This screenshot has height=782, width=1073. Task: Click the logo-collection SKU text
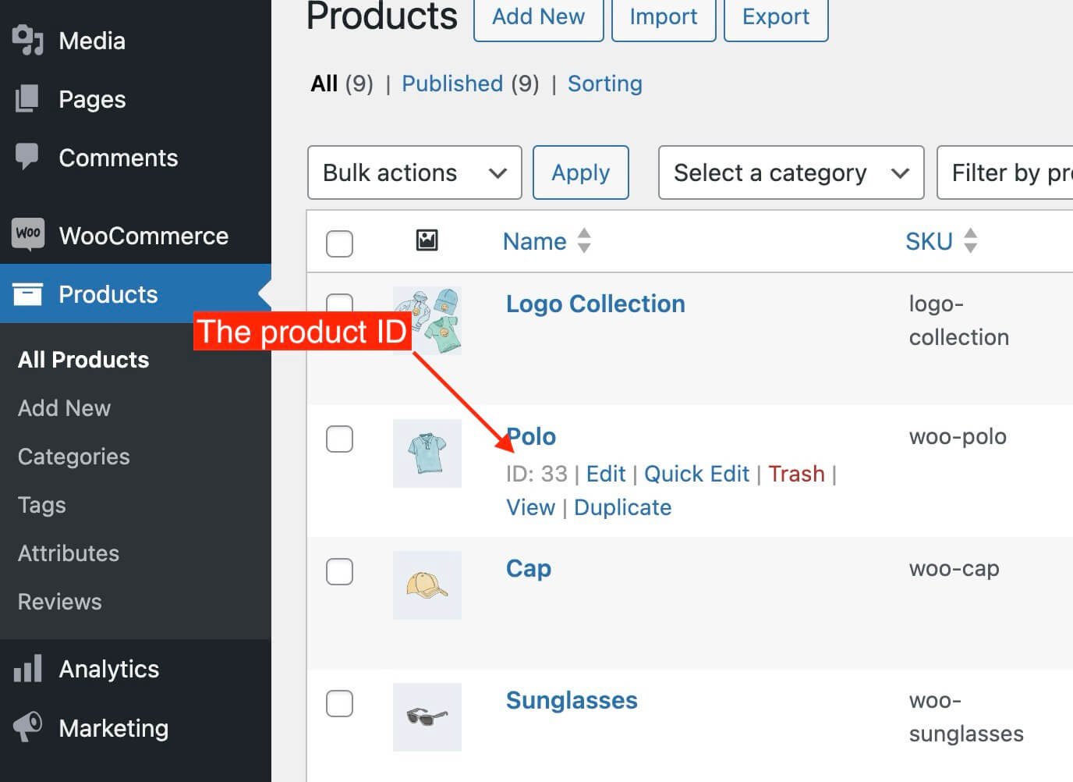click(x=959, y=320)
